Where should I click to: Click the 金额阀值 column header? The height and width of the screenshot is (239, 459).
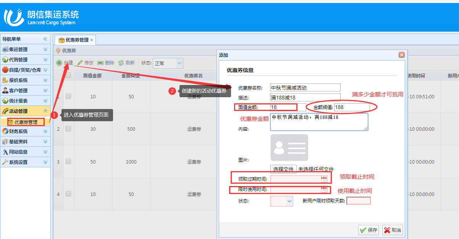pos(131,75)
